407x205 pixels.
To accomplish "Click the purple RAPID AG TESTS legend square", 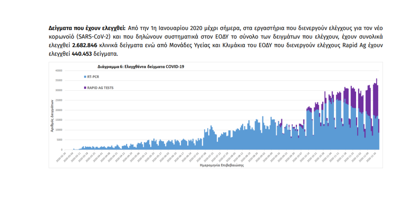I will (84, 88).
